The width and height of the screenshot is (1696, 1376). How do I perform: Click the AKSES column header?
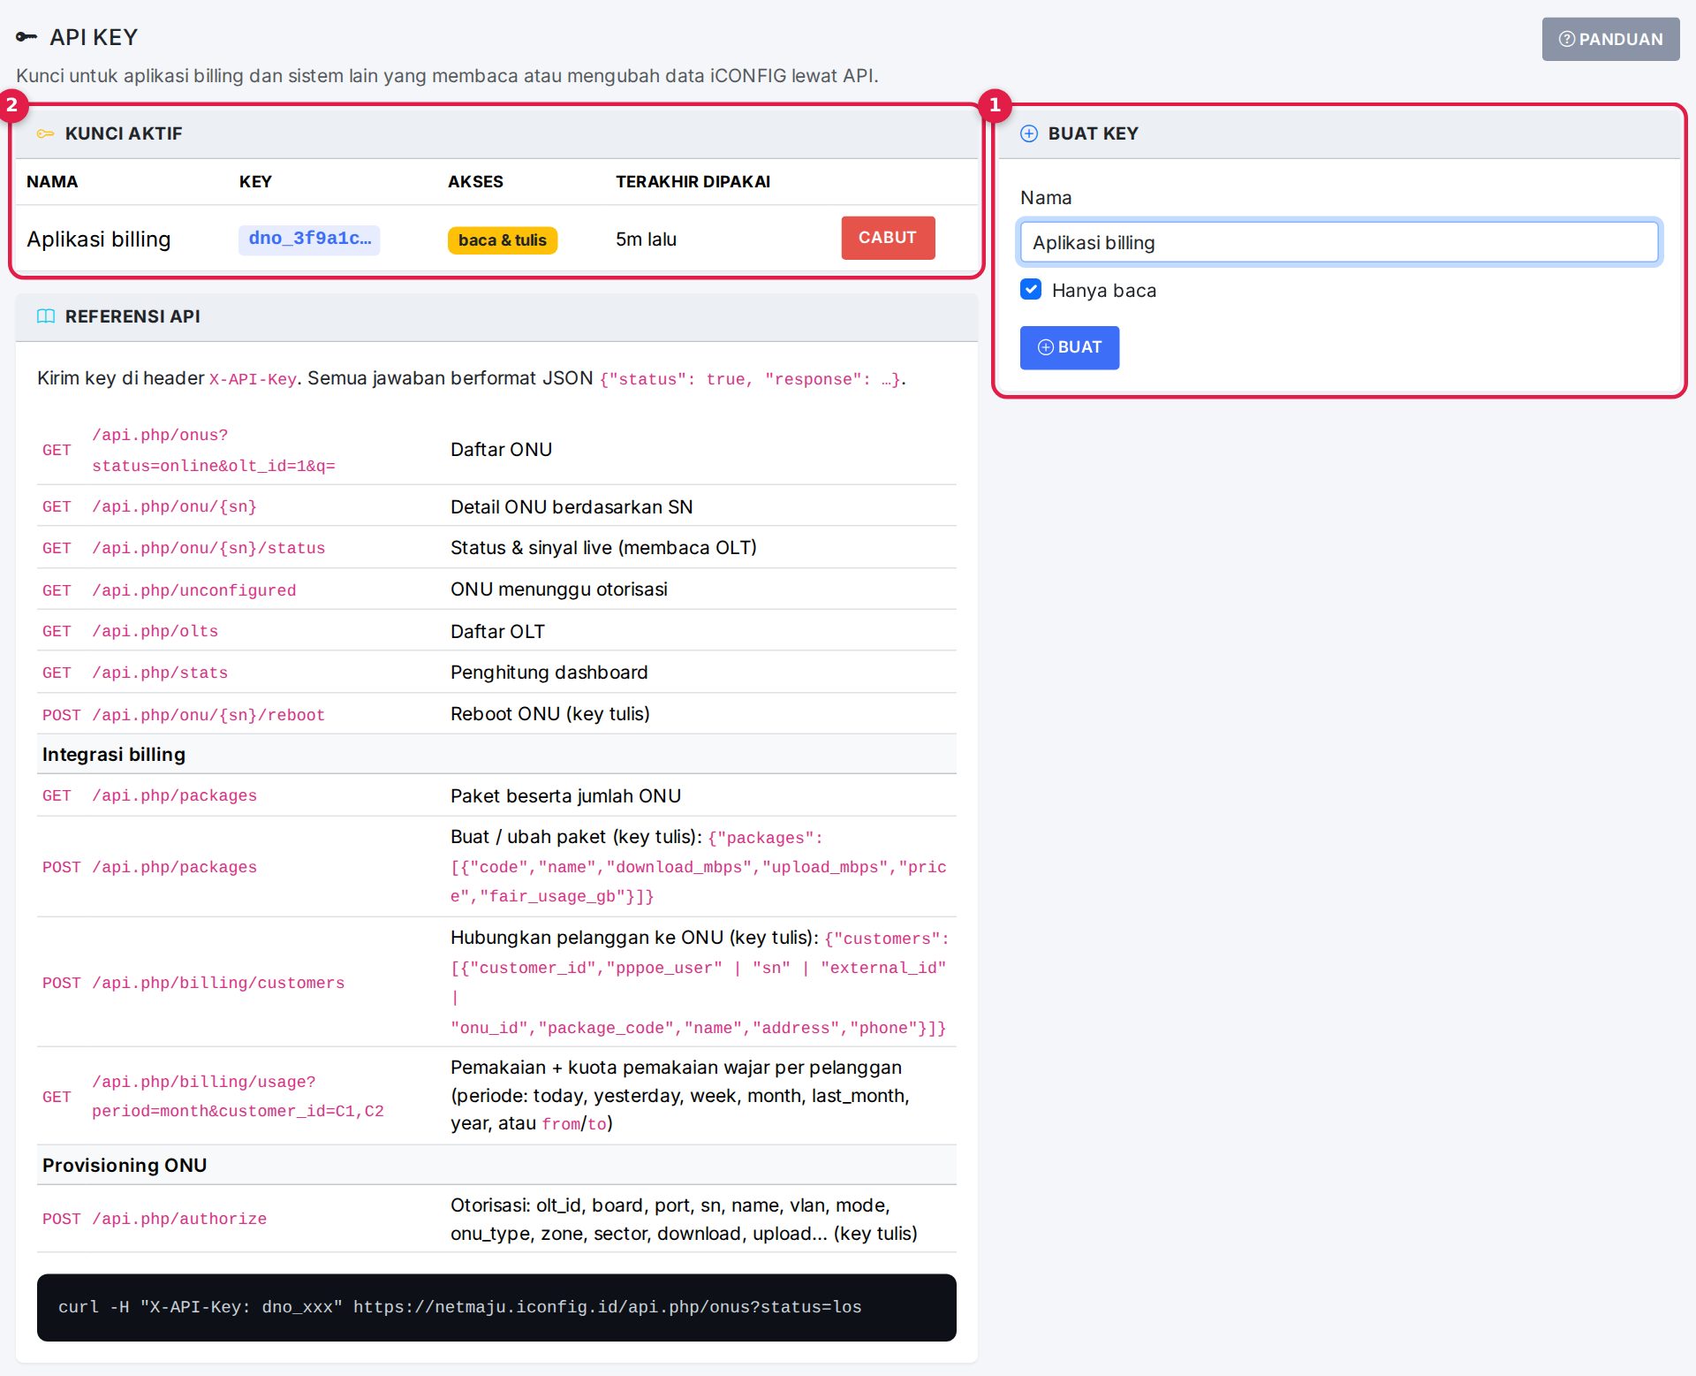(475, 182)
